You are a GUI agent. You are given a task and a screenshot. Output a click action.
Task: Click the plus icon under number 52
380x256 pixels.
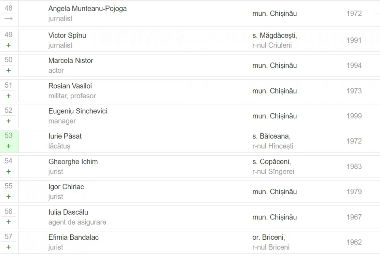[9, 121]
